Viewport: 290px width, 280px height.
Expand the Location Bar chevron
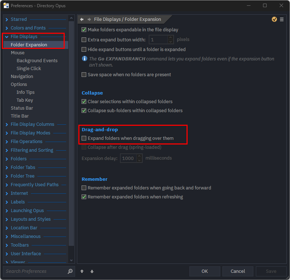7,228
